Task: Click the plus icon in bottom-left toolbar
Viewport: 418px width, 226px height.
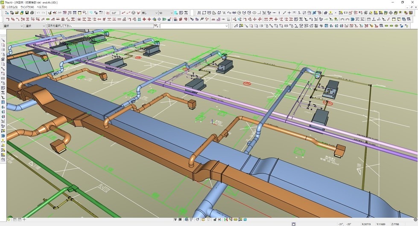Action: click(x=24, y=220)
